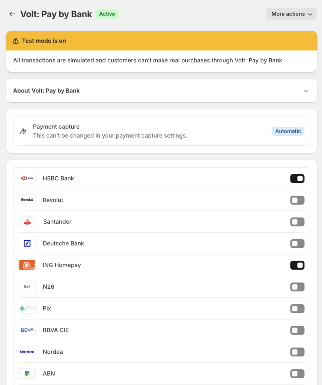
Task: Click the payment capture hand icon
Action: point(23,131)
